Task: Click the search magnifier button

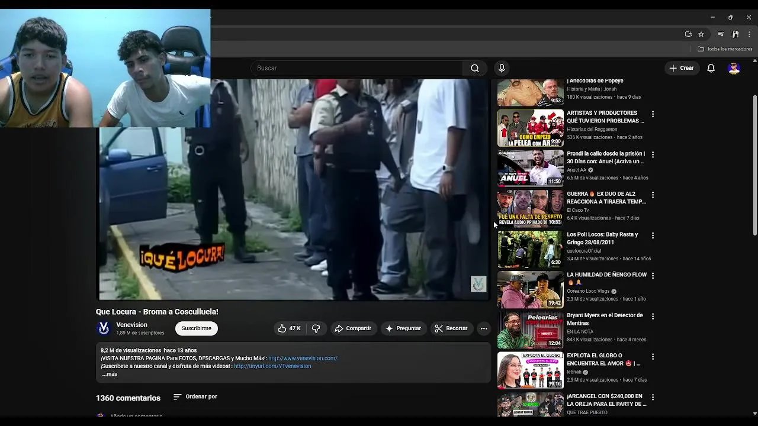Action: coord(475,68)
